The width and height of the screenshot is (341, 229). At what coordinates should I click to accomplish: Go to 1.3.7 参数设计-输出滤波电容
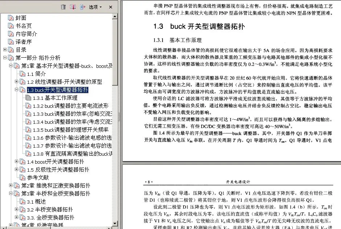[x=73, y=146]
